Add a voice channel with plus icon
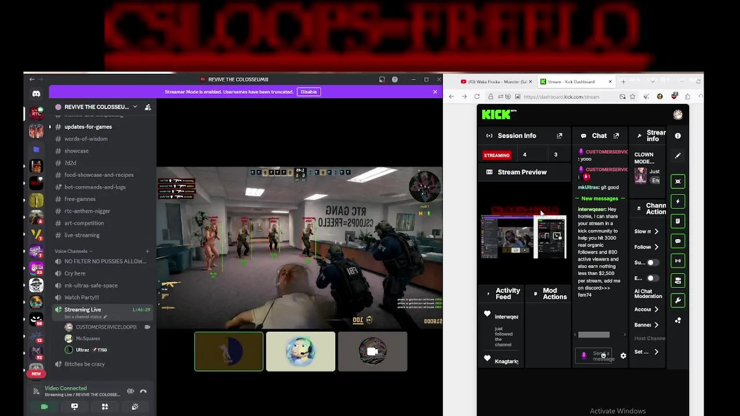Viewport: 740px width, 416px height. point(147,251)
